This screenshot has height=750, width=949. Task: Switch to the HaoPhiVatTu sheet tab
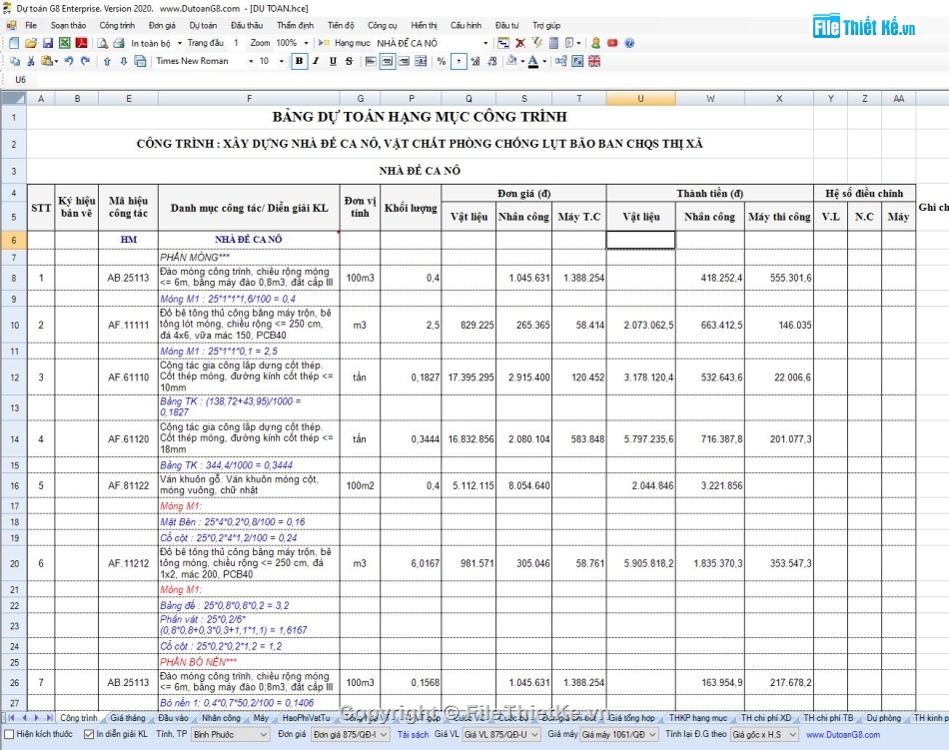(307, 718)
